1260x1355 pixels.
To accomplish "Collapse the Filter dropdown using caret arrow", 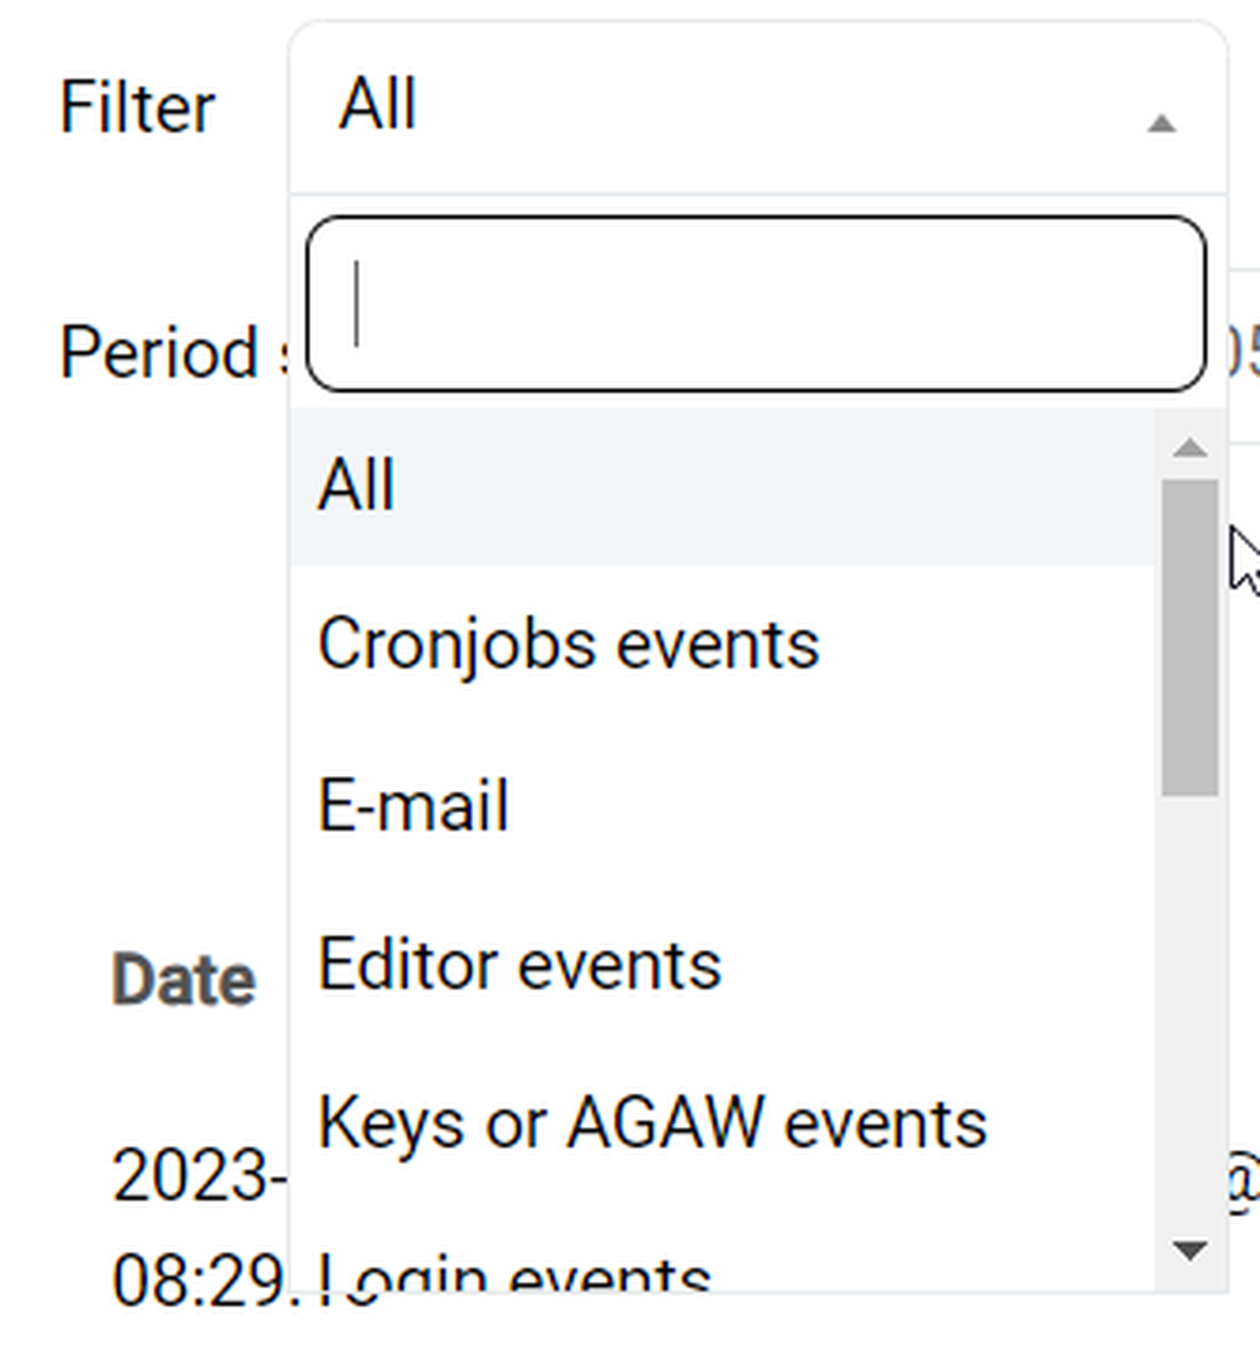I will 1161,124.
